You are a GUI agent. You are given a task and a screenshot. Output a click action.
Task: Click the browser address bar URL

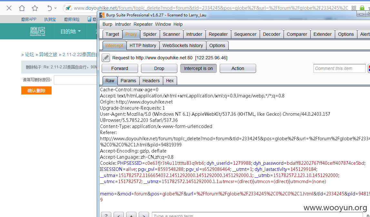point(211,8)
